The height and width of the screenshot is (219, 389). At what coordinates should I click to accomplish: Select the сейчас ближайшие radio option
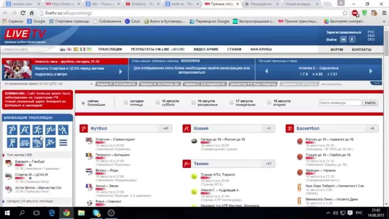83,103
